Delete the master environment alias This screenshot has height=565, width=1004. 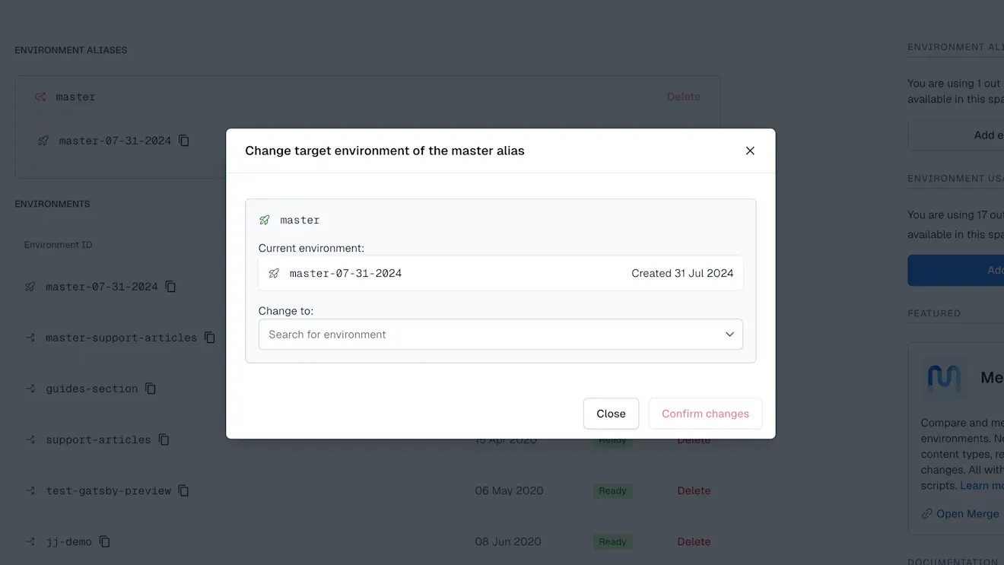[684, 97]
